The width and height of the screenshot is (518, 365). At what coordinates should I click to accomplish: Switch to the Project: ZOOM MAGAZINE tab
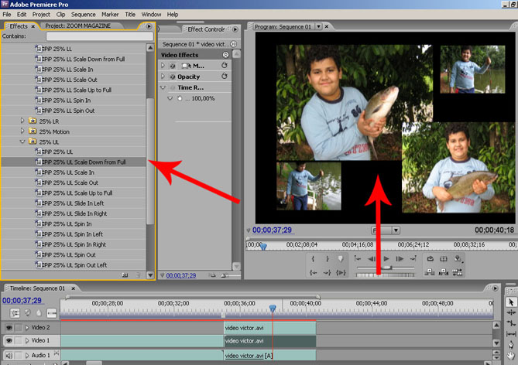(x=76, y=26)
